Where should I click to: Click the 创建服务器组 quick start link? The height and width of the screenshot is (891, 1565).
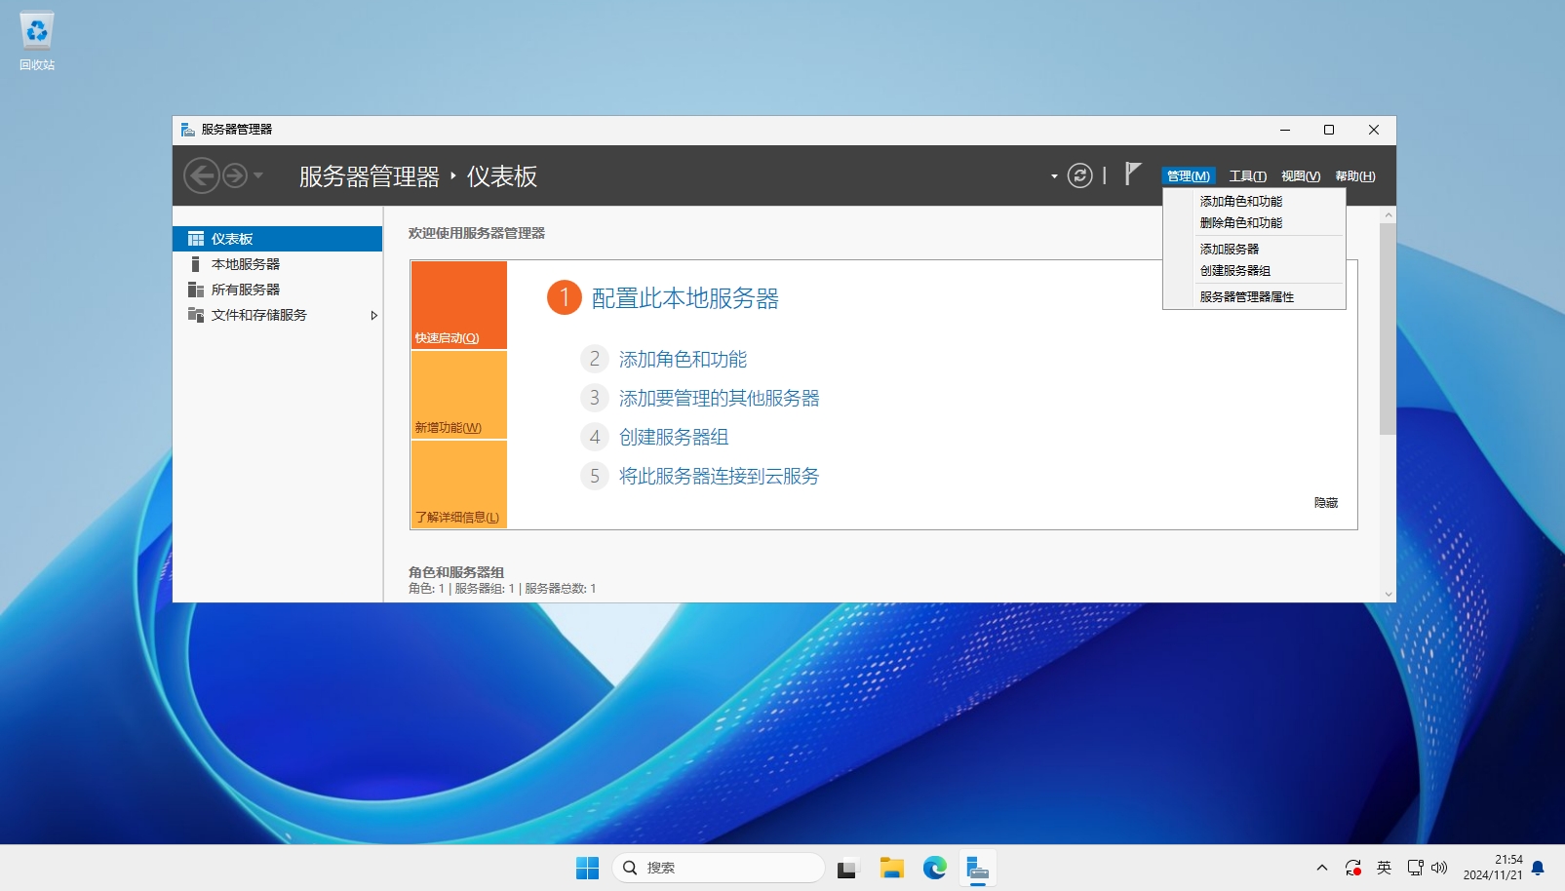[674, 437]
